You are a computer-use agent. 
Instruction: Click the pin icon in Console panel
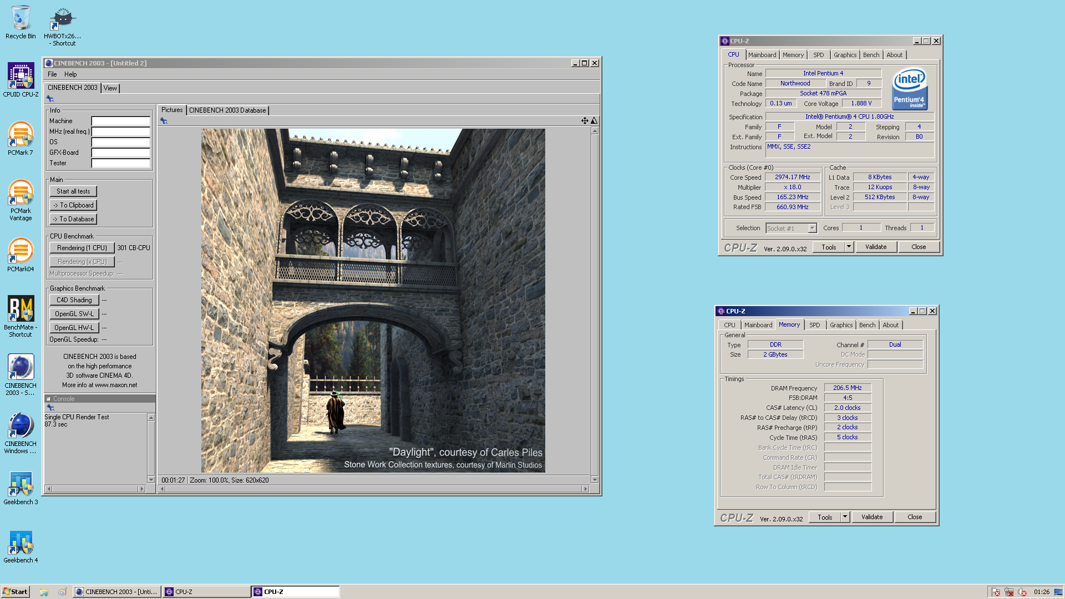pos(50,408)
